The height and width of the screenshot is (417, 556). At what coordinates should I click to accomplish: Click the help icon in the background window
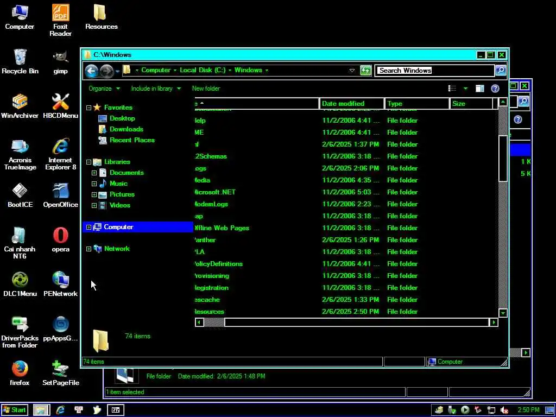(x=517, y=119)
